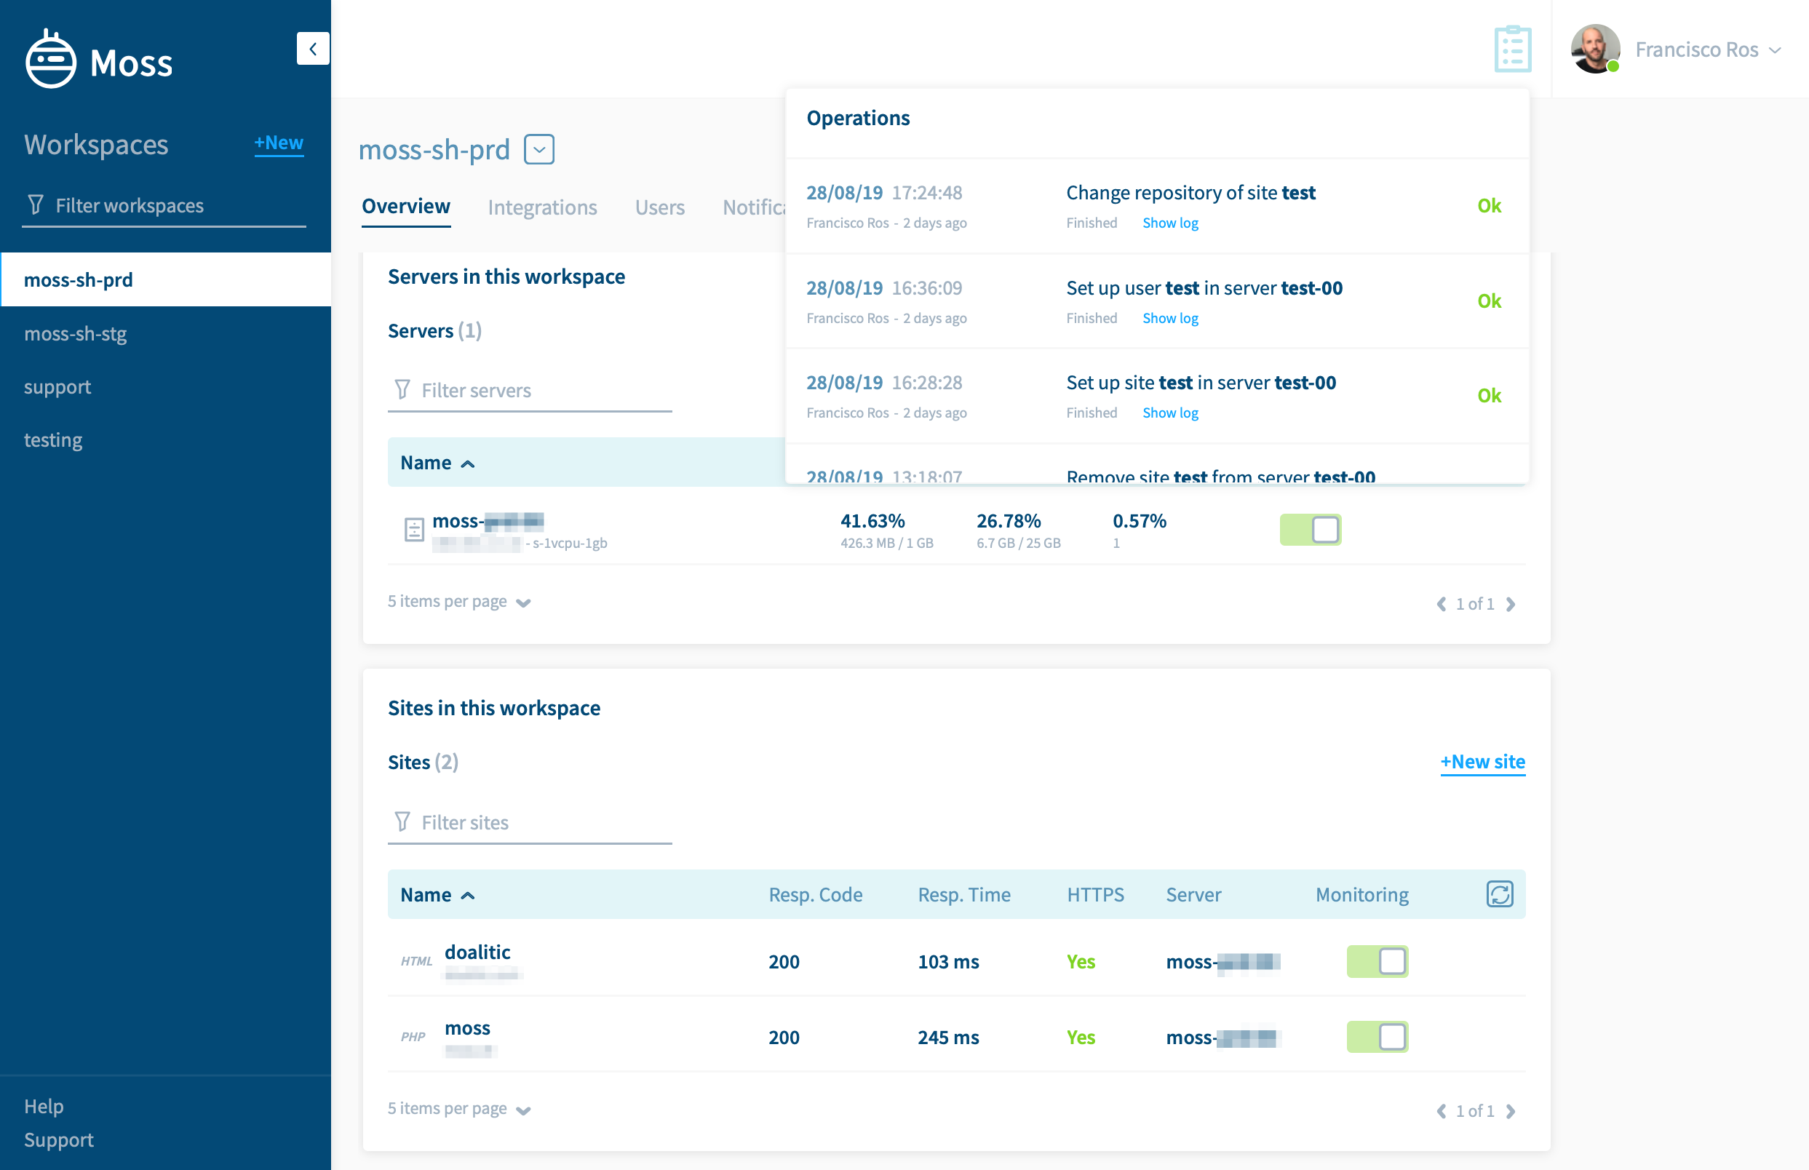This screenshot has width=1809, height=1170.
Task: Open the moss-sh-prd workspace dropdown
Action: click(x=538, y=150)
